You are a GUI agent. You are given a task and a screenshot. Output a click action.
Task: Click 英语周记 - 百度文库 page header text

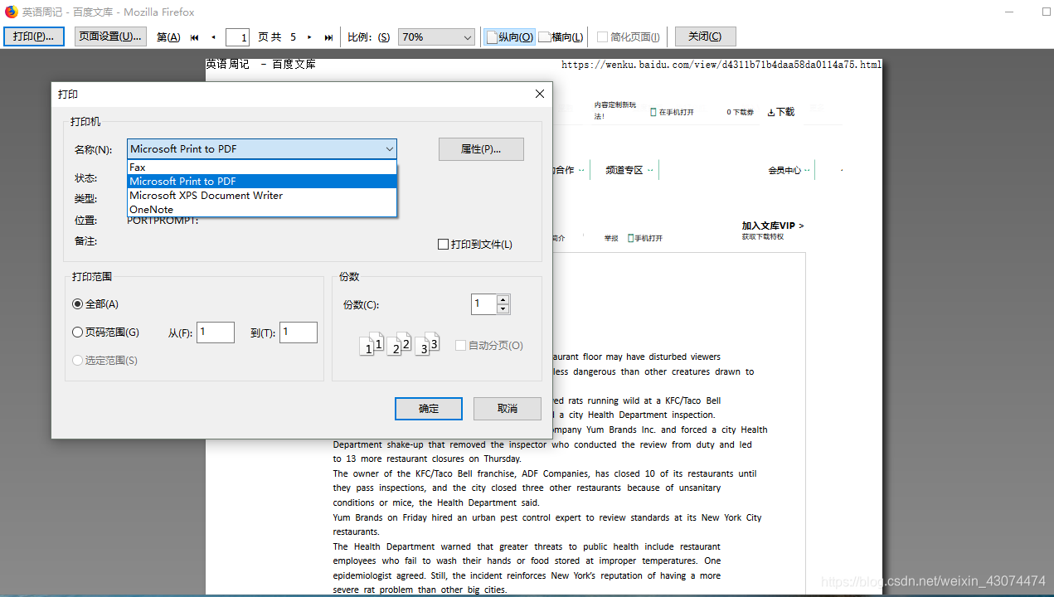click(260, 64)
